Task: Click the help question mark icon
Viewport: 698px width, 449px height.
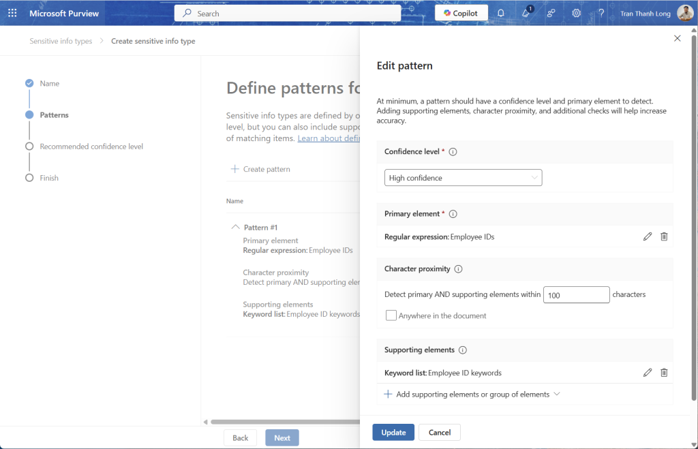Action: pyautogui.click(x=601, y=13)
